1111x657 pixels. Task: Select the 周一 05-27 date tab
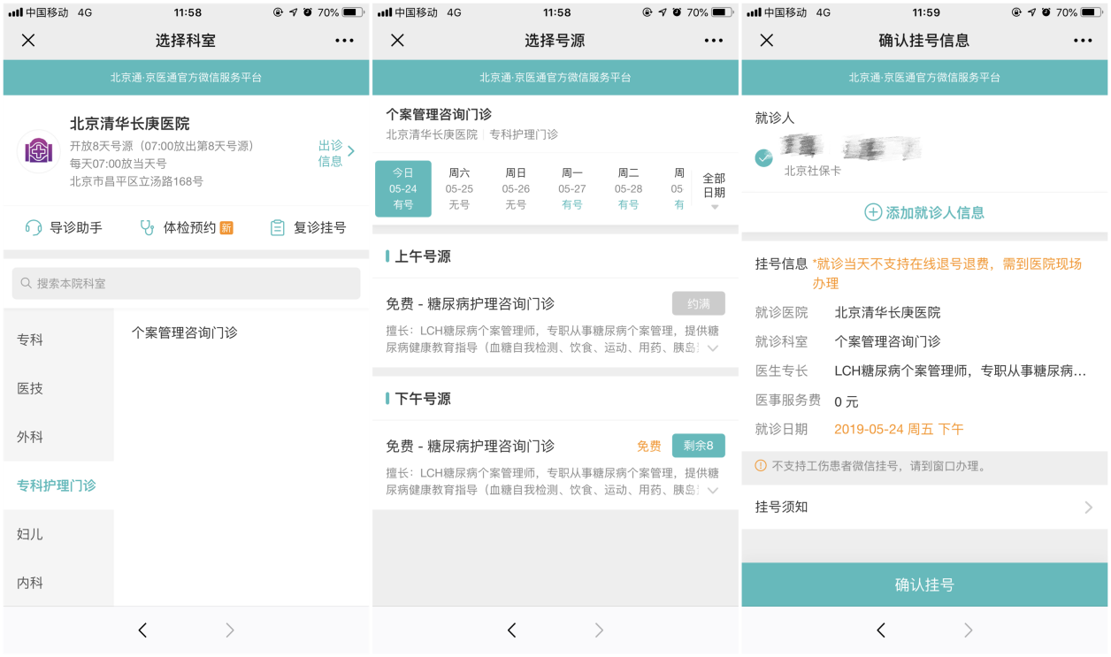coord(572,188)
